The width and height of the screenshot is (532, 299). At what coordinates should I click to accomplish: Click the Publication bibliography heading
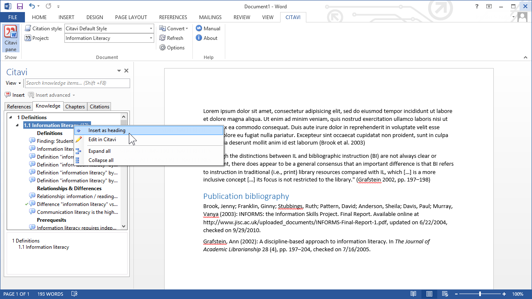click(x=246, y=196)
